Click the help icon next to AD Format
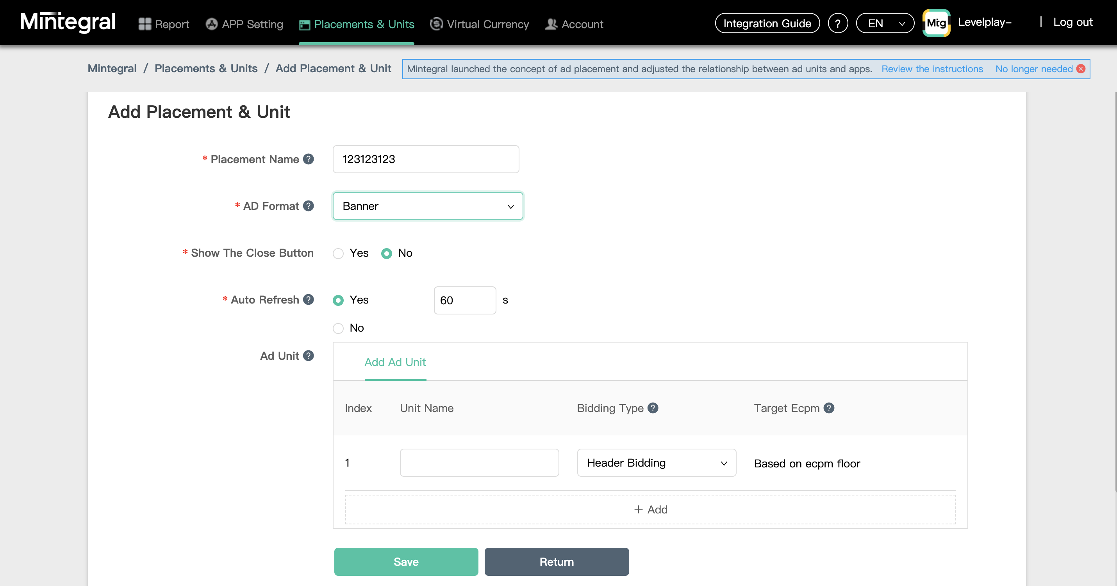 [x=308, y=206]
